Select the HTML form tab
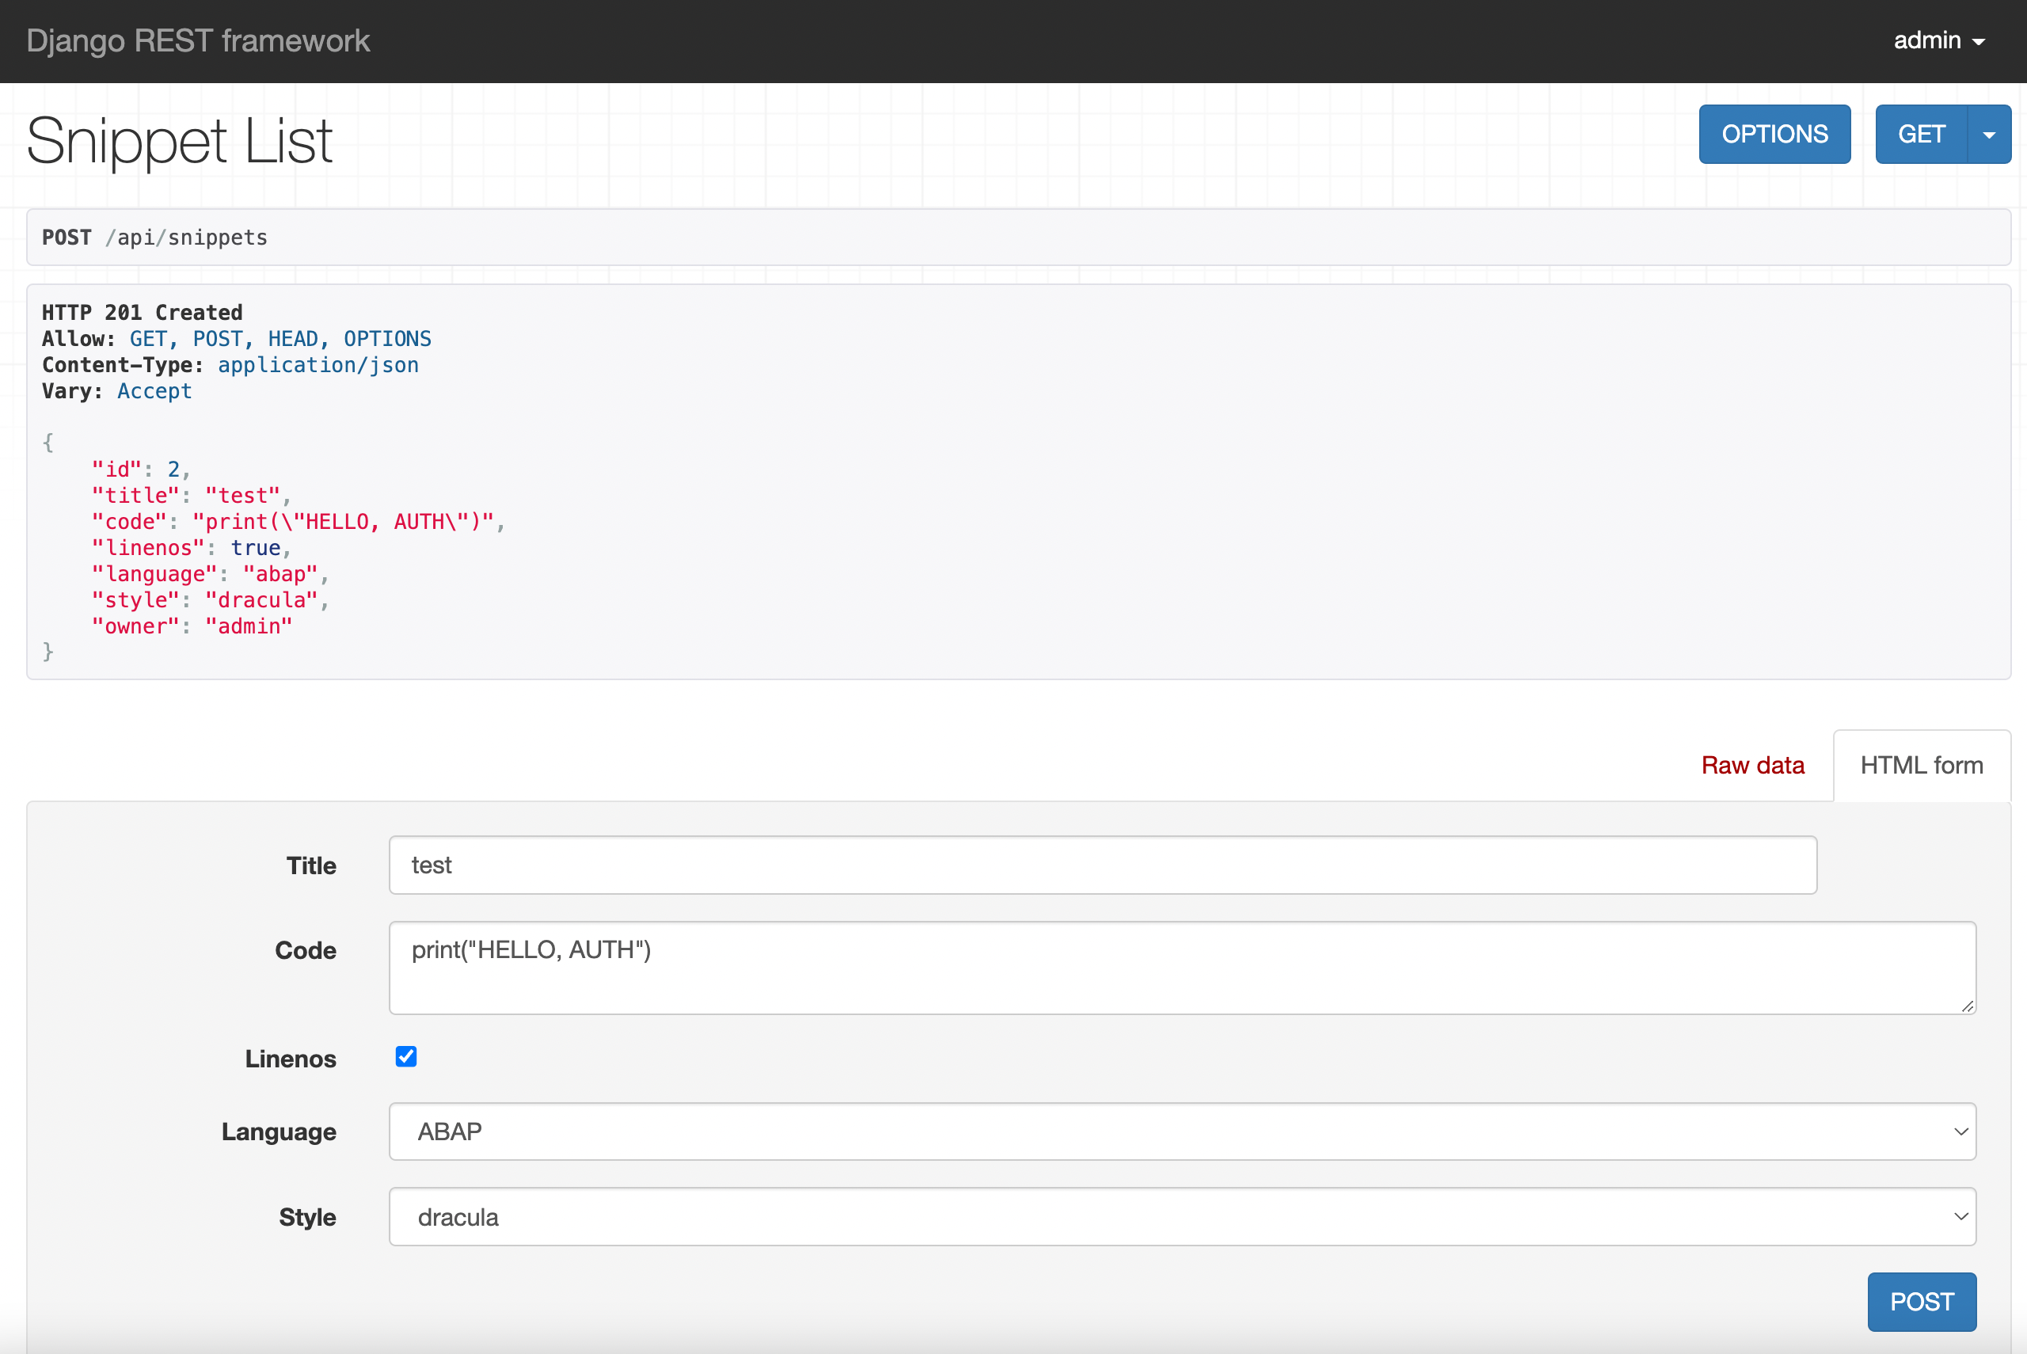Viewport: 2027px width, 1354px height. (1921, 765)
